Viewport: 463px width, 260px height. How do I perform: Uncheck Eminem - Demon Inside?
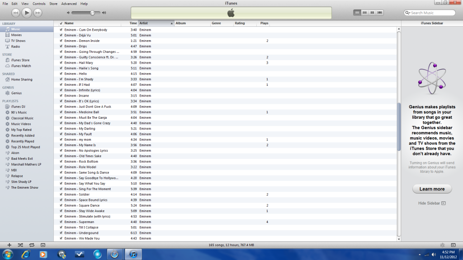61,41
